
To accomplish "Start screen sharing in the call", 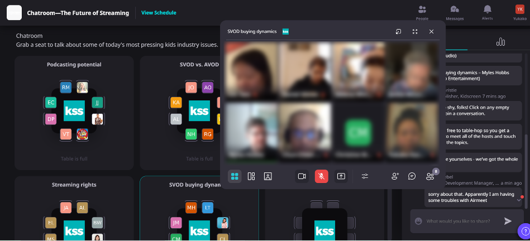I will pyautogui.click(x=341, y=176).
